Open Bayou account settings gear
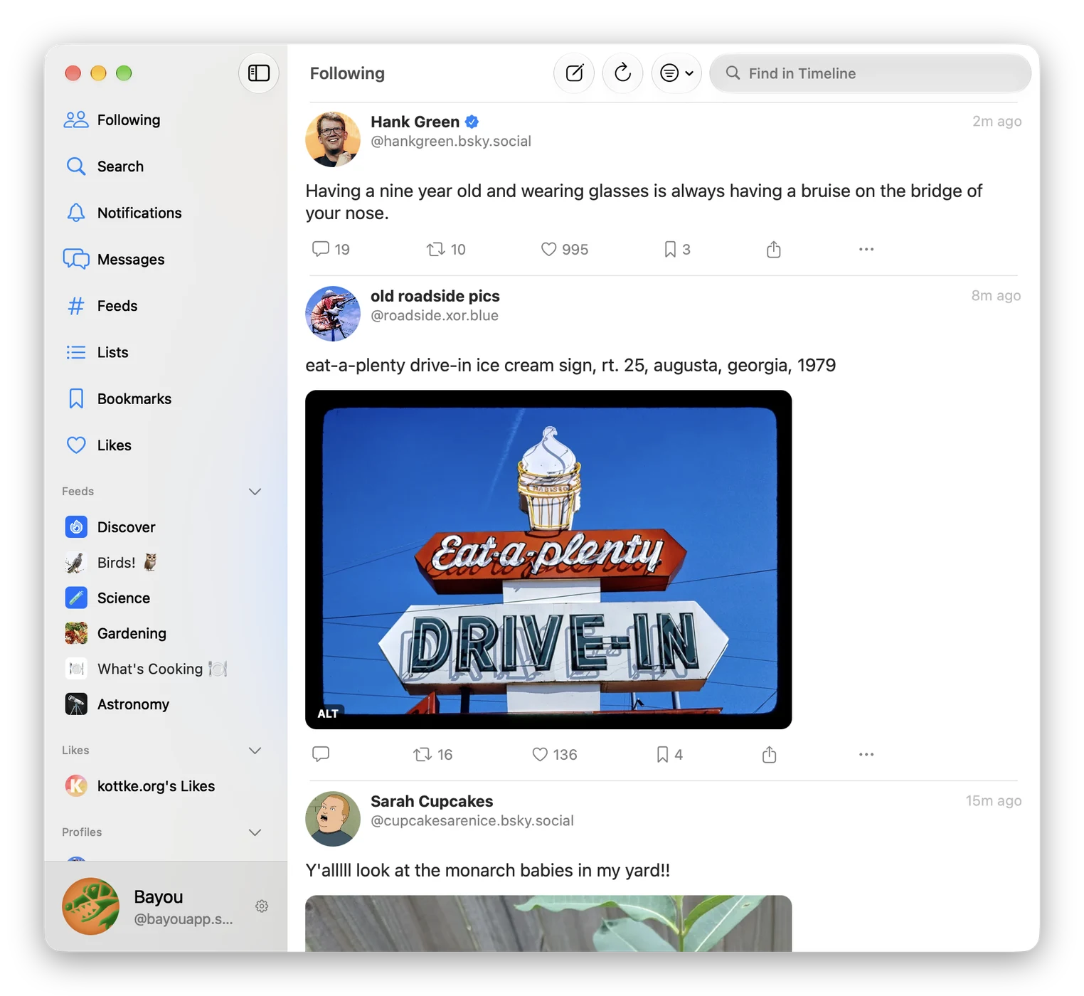 point(262,906)
